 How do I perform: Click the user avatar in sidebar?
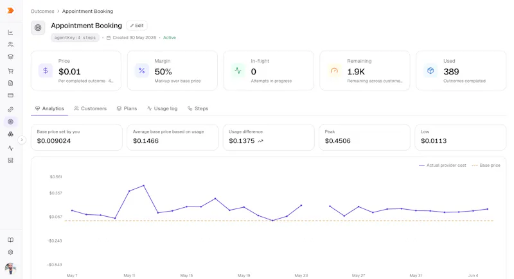pyautogui.click(x=10, y=268)
